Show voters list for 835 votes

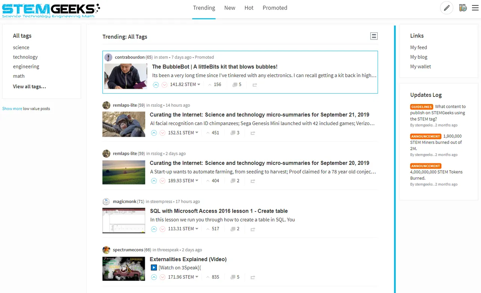point(213,277)
